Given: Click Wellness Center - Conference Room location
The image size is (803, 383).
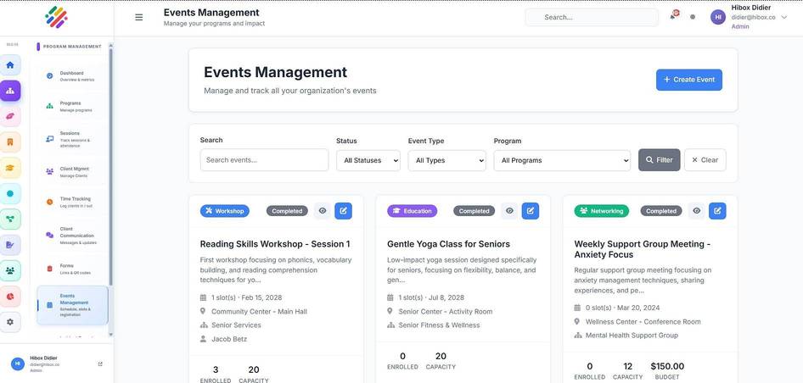Looking at the screenshot, I should [x=643, y=322].
